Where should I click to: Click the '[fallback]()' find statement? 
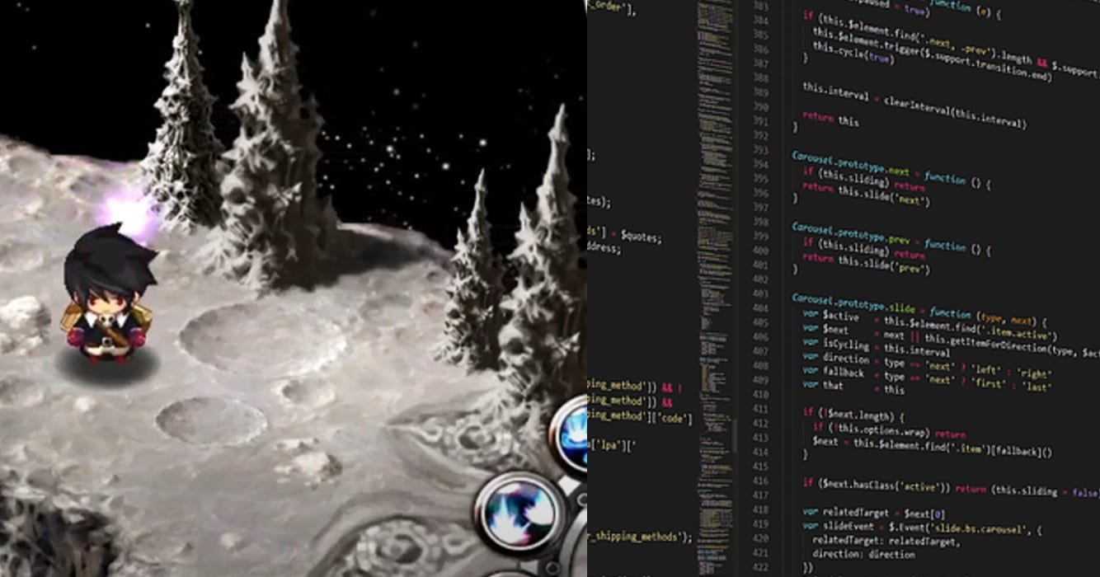tap(933, 447)
